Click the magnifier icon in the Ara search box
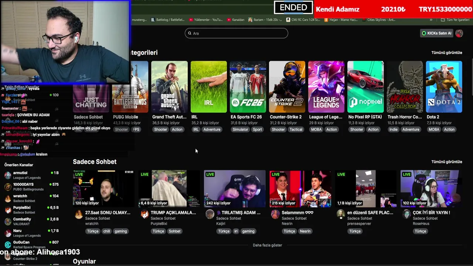Viewport: 473px width, 266px height. pyautogui.click(x=190, y=33)
